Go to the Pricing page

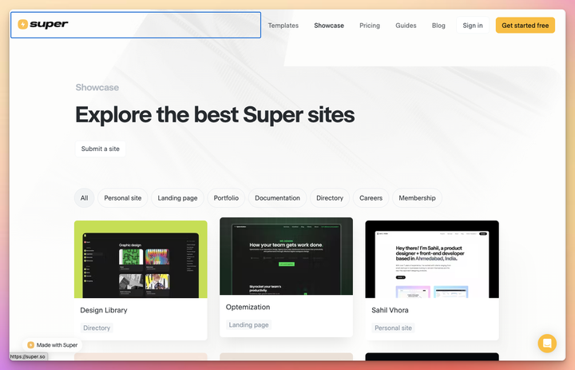coord(370,26)
